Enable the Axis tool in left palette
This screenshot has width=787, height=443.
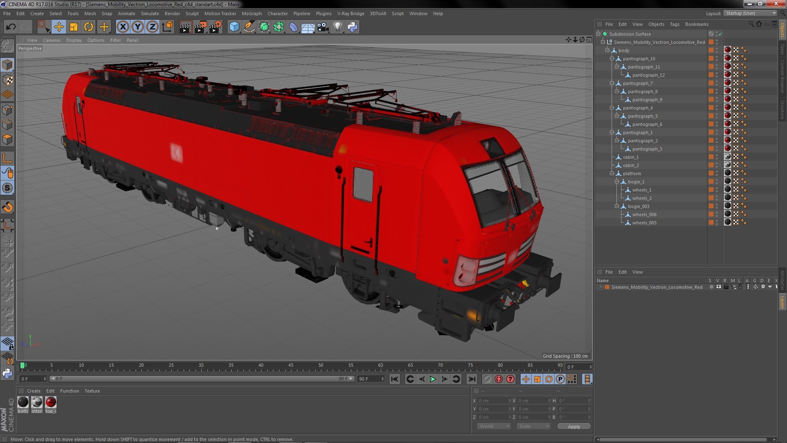7,158
